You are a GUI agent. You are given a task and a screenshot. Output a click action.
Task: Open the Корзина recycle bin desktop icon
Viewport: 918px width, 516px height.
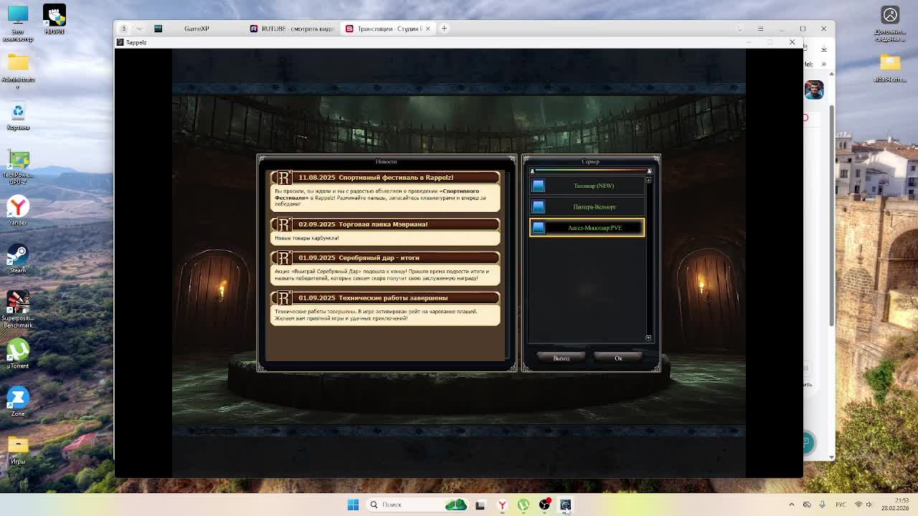tap(18, 116)
